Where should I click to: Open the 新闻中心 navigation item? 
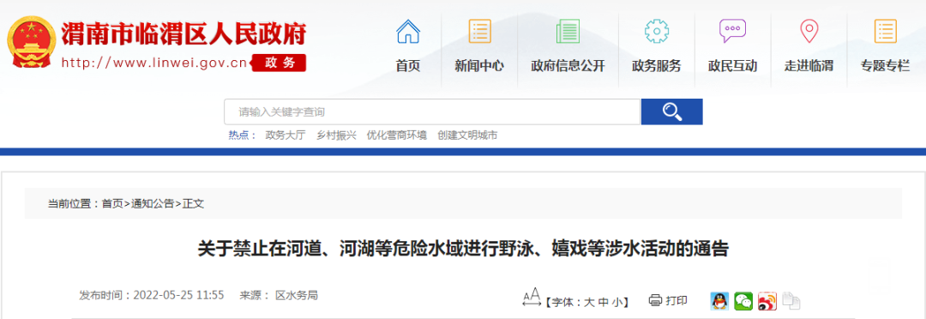click(x=479, y=66)
